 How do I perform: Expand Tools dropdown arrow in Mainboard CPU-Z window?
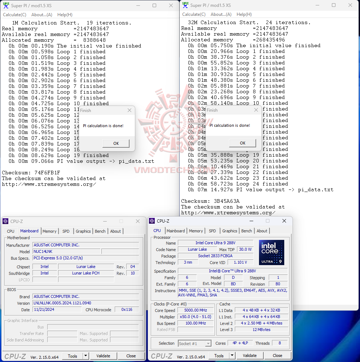(x=85, y=356)
